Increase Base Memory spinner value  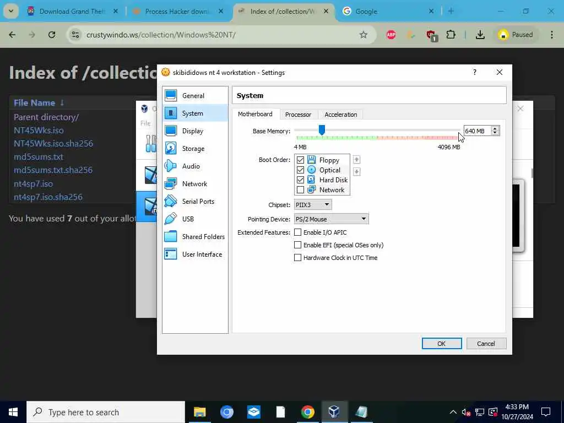coord(495,128)
